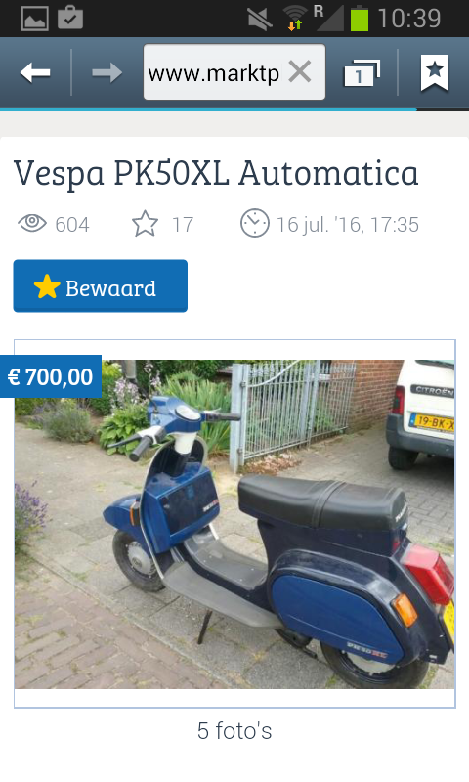Viewport: 469px width, 782px height.
Task: Tap the battery indicator icon
Action: [360, 19]
